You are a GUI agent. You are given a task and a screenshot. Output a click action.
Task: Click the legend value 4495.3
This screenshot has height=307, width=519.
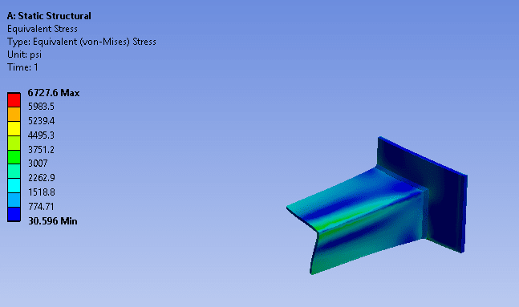point(41,135)
